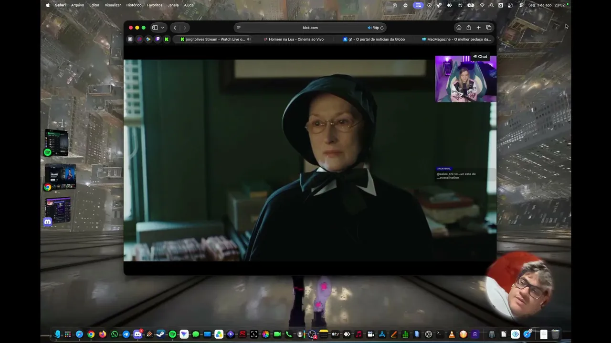Open the Janela menu
This screenshot has height=343, width=611.
(x=173, y=5)
